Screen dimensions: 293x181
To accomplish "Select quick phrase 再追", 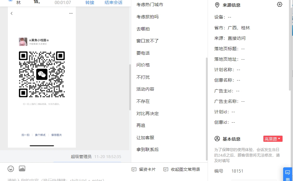I will point(141,126).
